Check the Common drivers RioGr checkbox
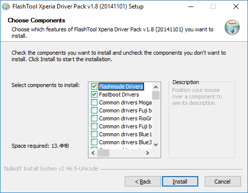 [x=94, y=118]
